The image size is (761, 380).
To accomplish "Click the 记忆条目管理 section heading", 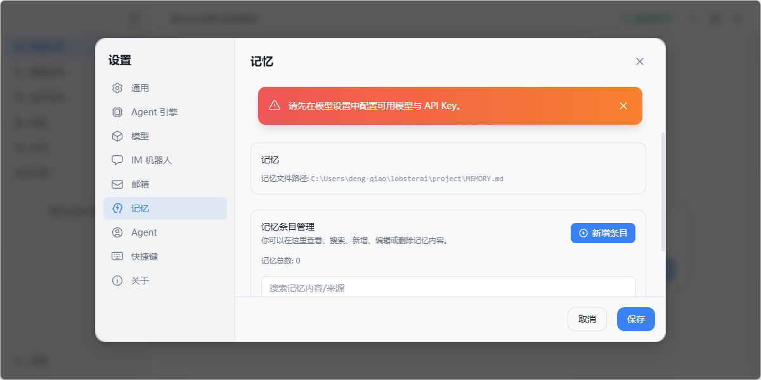I will [x=288, y=227].
